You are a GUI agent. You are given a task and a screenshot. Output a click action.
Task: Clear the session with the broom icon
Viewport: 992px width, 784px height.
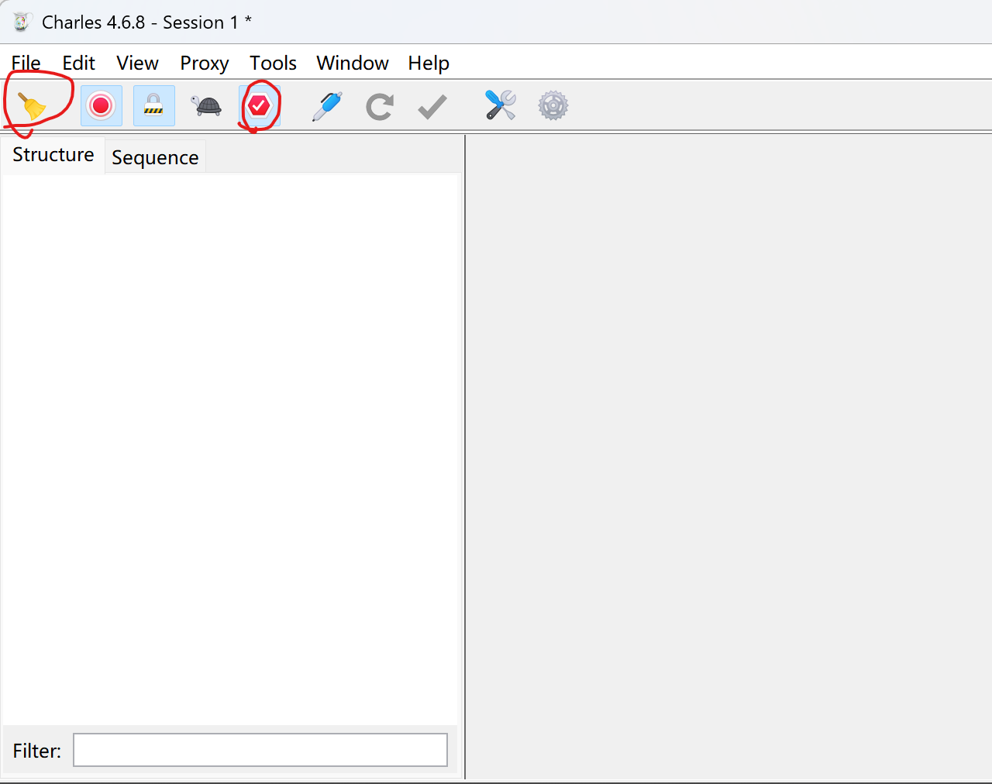pyautogui.click(x=32, y=106)
